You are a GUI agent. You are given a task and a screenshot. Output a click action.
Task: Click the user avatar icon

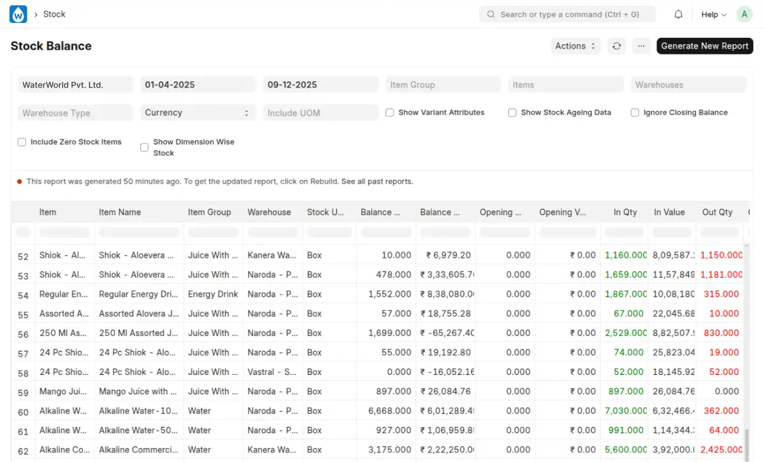point(744,14)
